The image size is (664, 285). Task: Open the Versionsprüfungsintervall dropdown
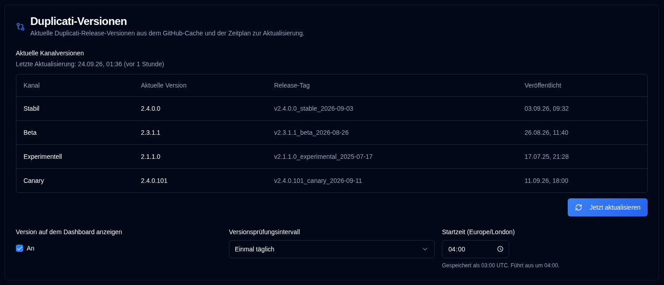pos(332,249)
